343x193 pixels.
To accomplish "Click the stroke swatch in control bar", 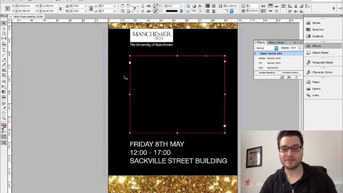I will (x=156, y=11).
